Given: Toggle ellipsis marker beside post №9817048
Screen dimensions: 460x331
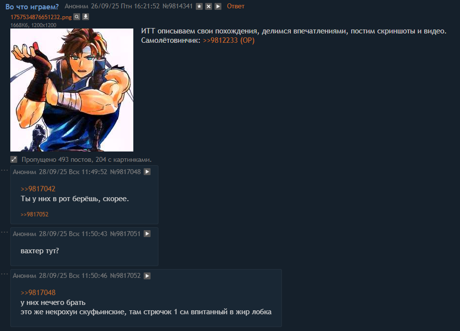Looking at the screenshot, I should (4, 170).
